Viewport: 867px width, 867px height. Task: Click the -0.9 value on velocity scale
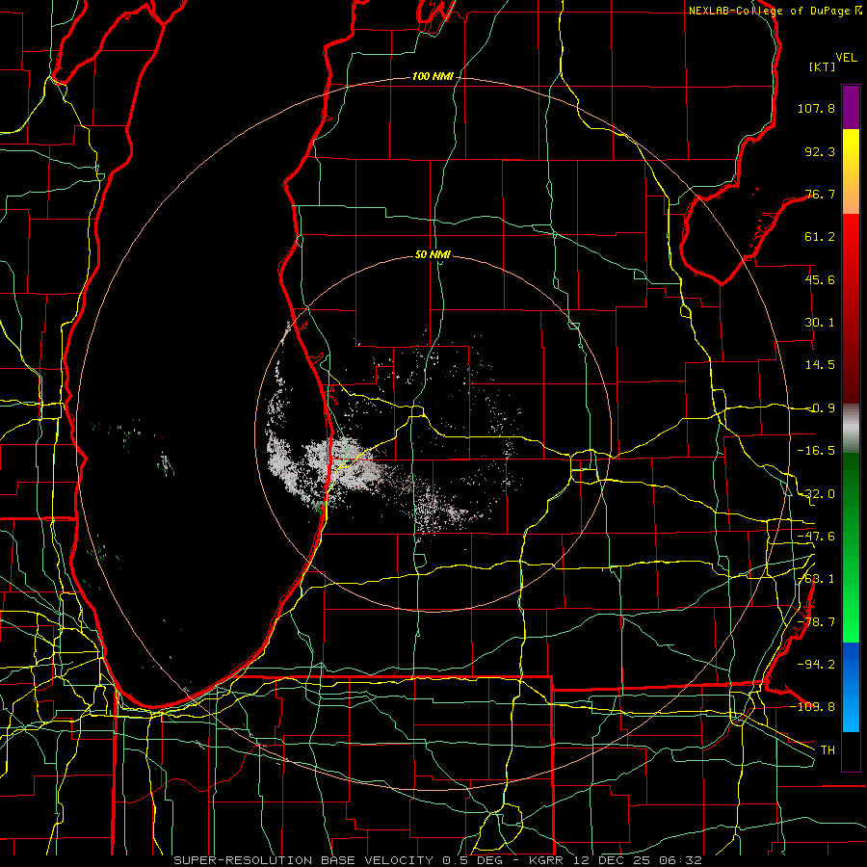pos(820,408)
